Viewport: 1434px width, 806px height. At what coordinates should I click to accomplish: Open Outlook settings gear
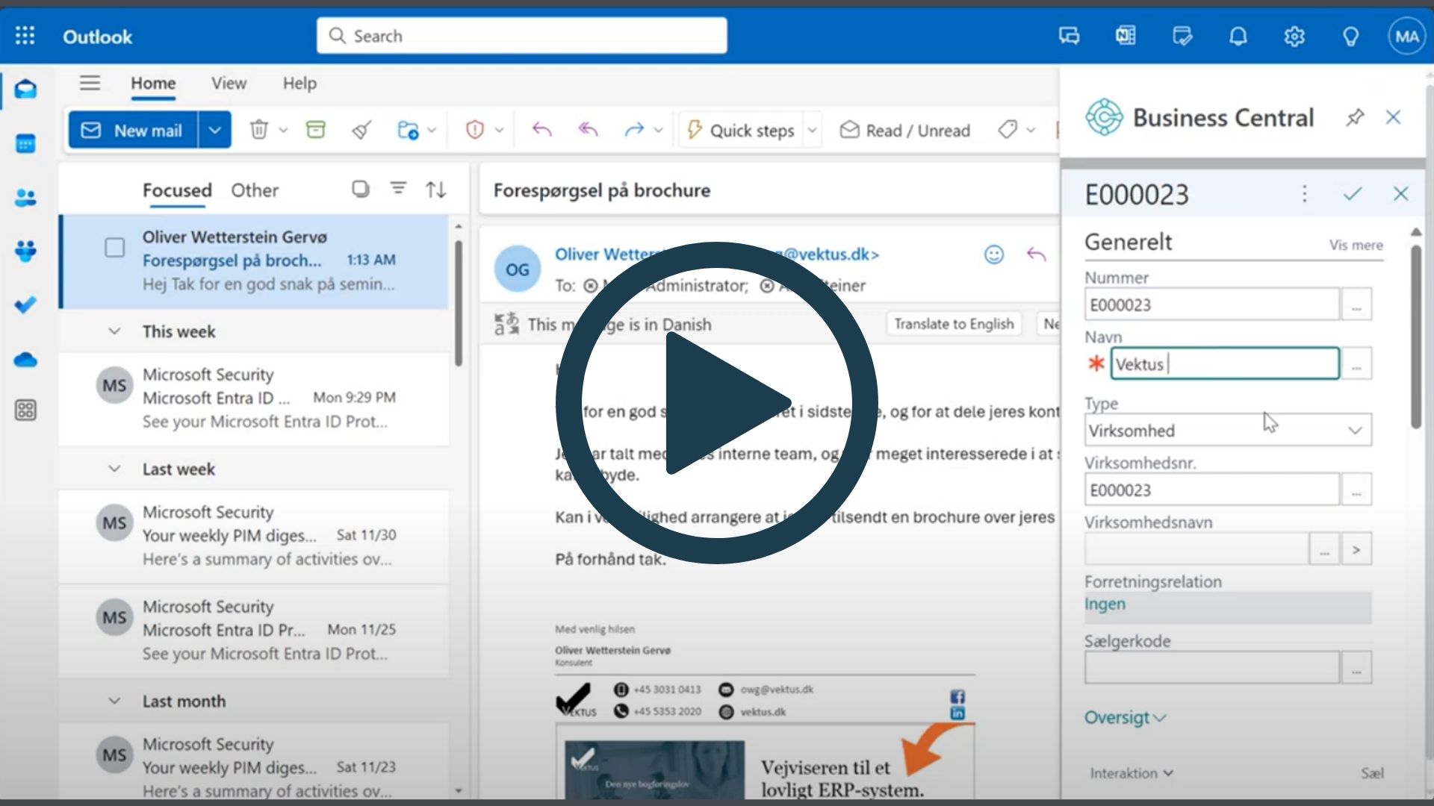[x=1294, y=36]
